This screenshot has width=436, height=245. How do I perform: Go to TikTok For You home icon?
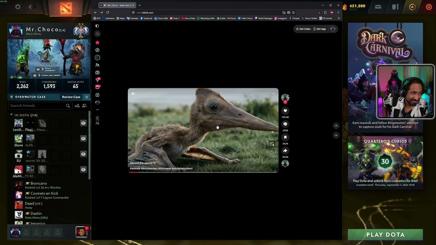click(x=97, y=43)
